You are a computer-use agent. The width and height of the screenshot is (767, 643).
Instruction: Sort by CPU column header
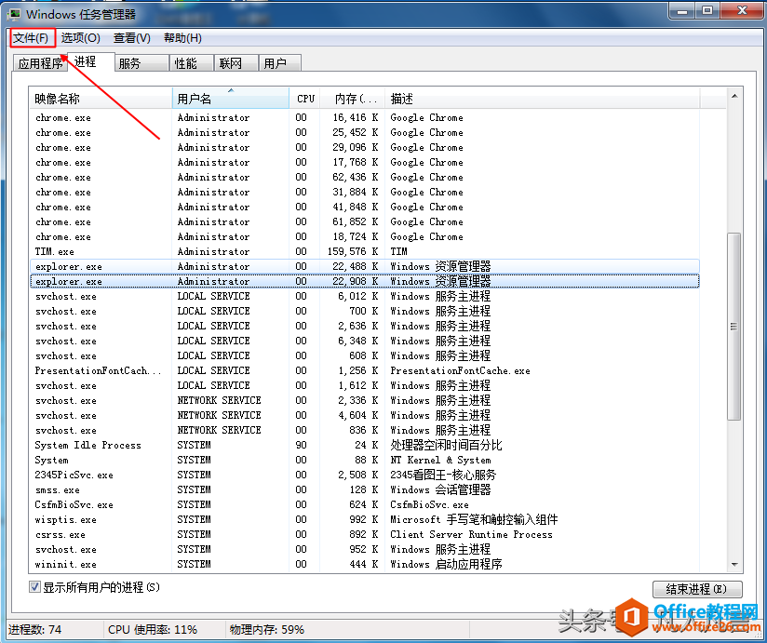[305, 99]
